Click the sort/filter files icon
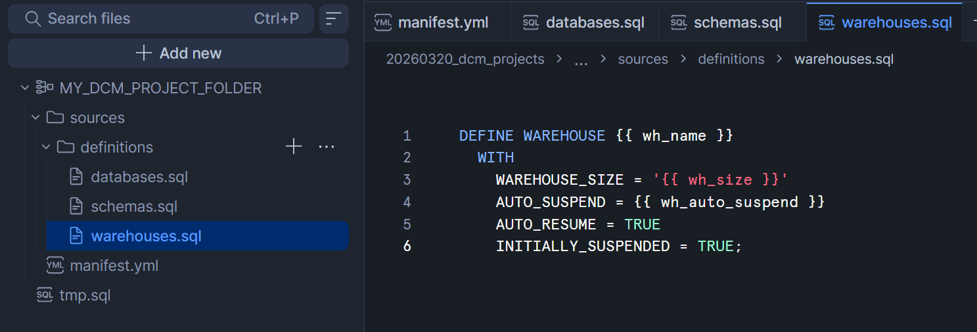The image size is (977, 332). tap(334, 18)
